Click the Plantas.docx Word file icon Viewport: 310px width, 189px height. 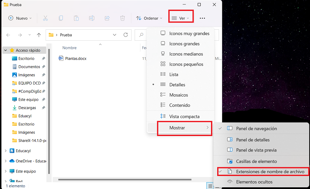coord(61,58)
